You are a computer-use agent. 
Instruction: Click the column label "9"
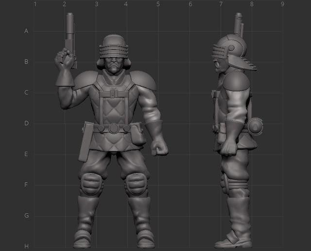click(283, 4)
